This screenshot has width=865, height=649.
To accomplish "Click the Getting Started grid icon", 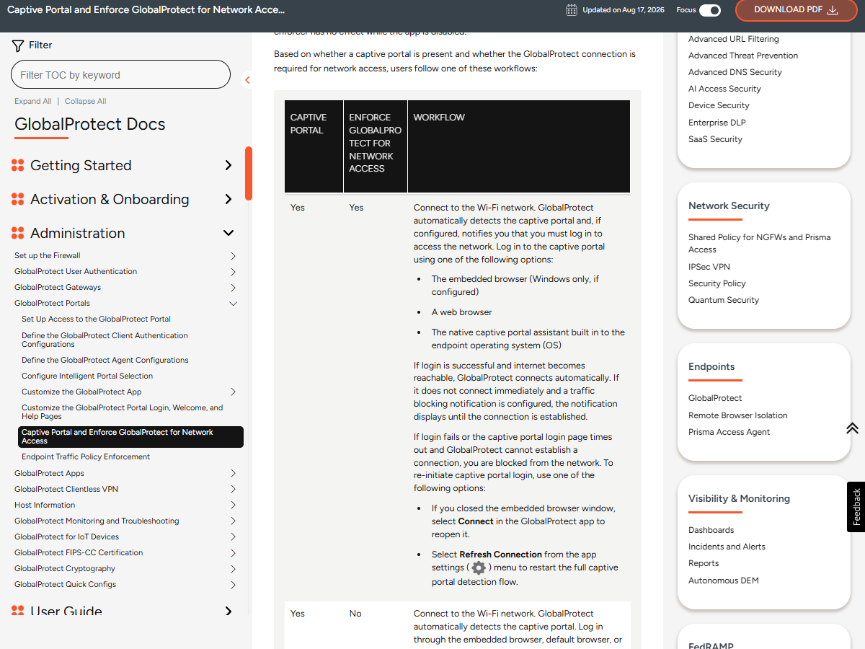I will coord(18,165).
